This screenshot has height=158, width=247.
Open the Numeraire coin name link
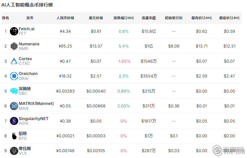click(x=29, y=44)
